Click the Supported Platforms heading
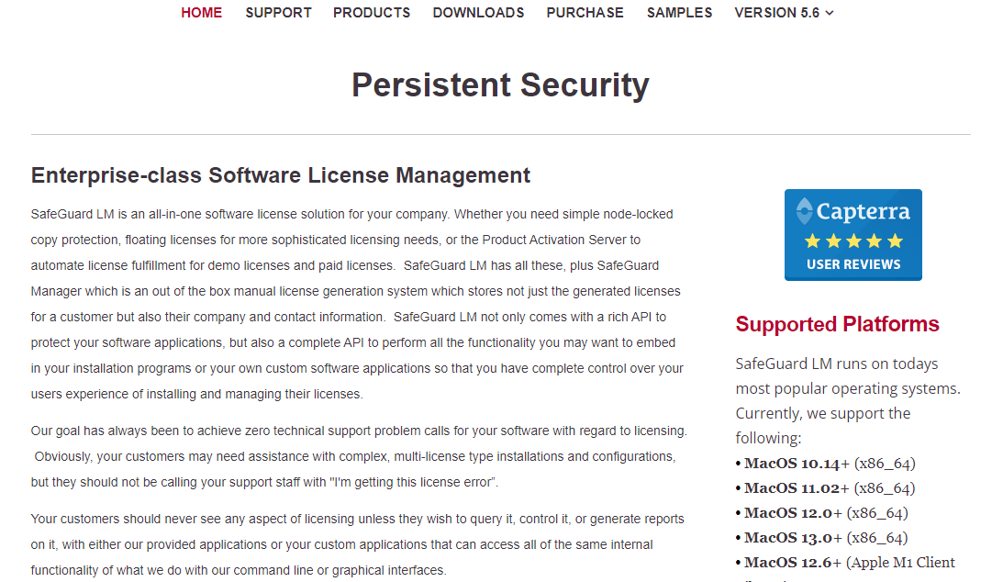Screen dimensions: 1003x582 pos(837,324)
